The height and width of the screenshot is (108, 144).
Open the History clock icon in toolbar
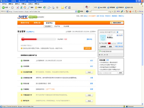point(45,8)
